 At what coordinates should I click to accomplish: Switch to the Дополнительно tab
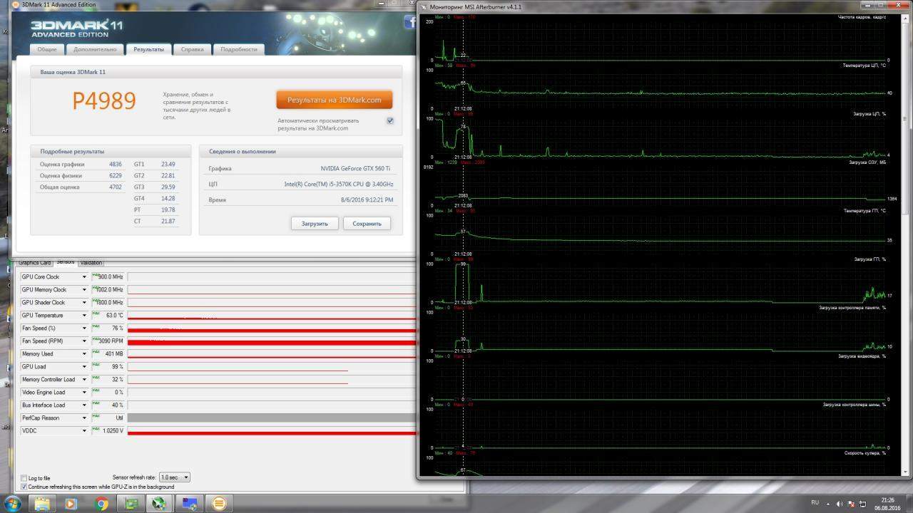pos(95,49)
